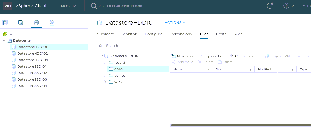Open the Size column filter

pos(251,69)
